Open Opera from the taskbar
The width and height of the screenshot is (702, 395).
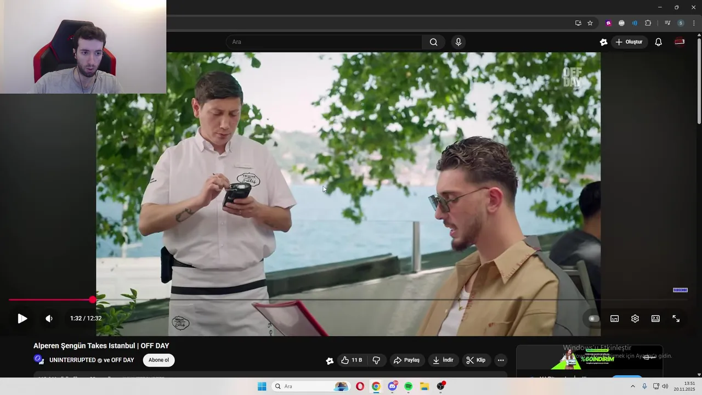tap(360, 386)
